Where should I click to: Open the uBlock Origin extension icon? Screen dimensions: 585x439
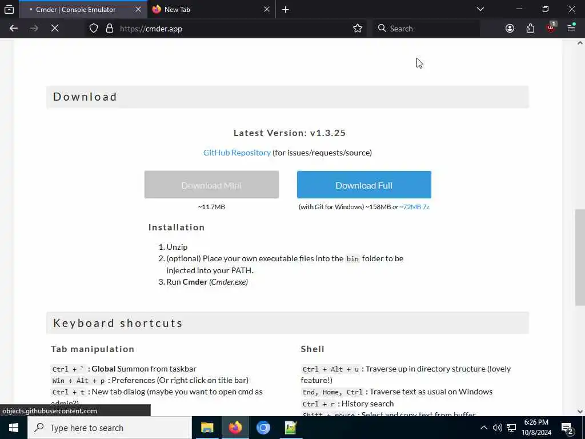[x=551, y=27]
